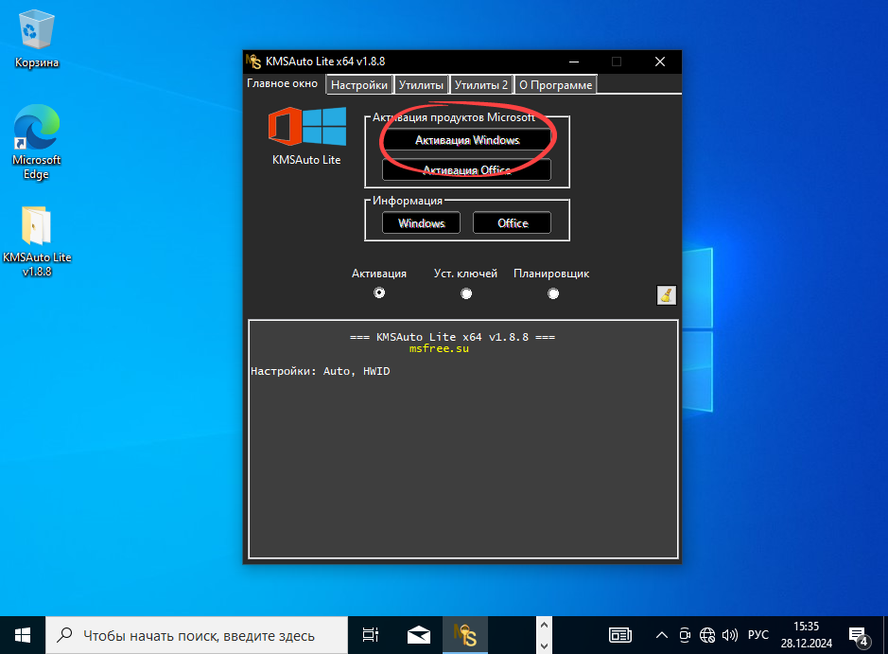Select the Уст. ключей radio button
888x654 pixels.
coord(466,293)
